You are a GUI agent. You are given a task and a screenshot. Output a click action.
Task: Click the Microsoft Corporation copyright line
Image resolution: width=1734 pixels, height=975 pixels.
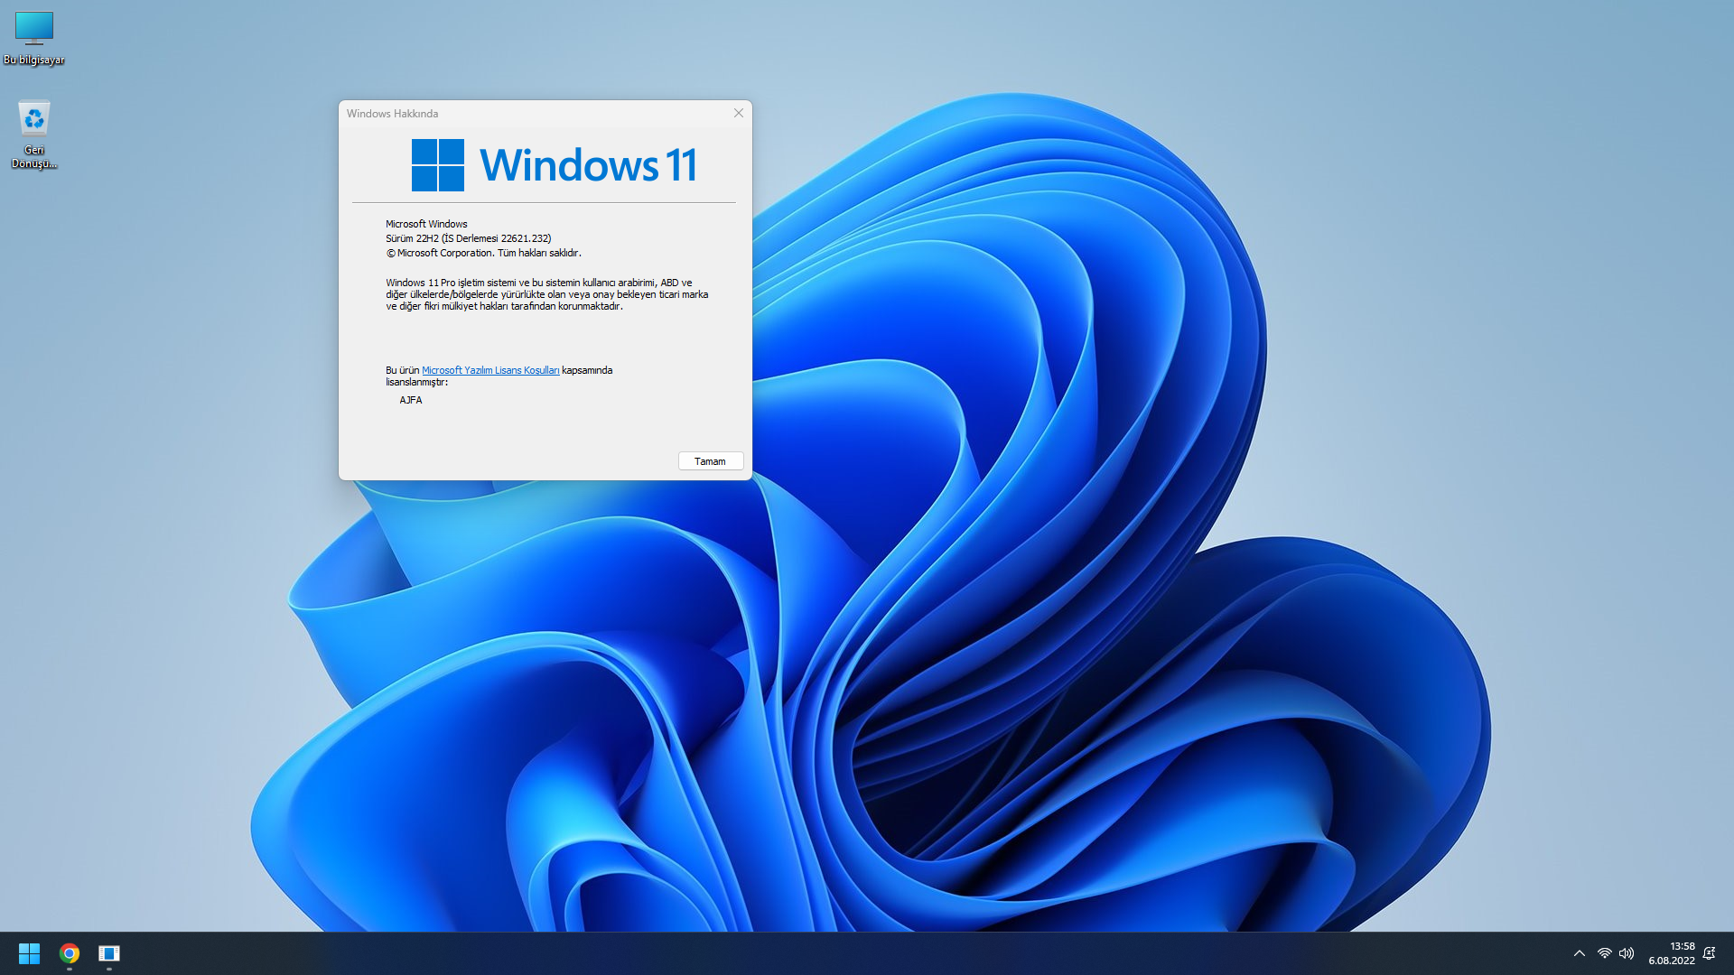click(x=484, y=253)
